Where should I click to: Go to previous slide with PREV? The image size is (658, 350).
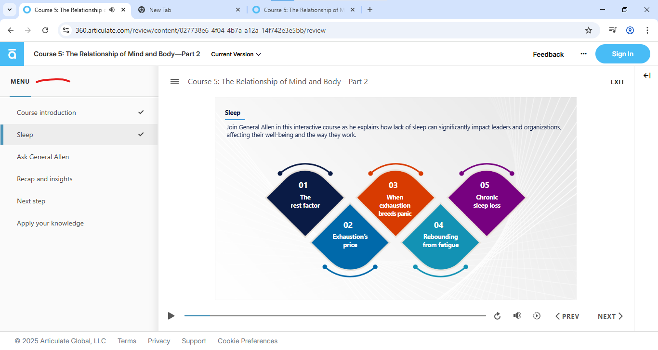[567, 316]
